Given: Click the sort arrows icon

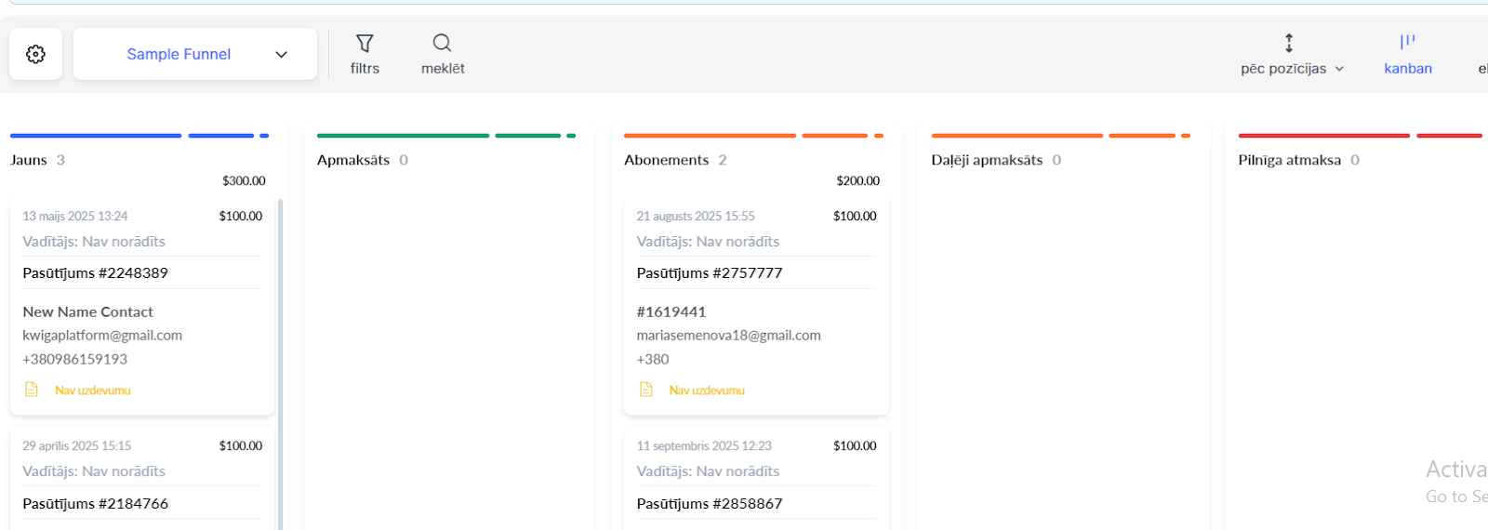Looking at the screenshot, I should coord(1289,43).
